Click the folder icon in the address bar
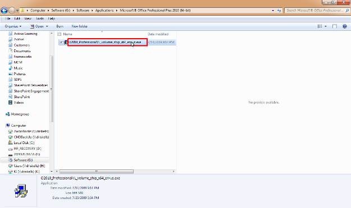 [x=22, y=10]
